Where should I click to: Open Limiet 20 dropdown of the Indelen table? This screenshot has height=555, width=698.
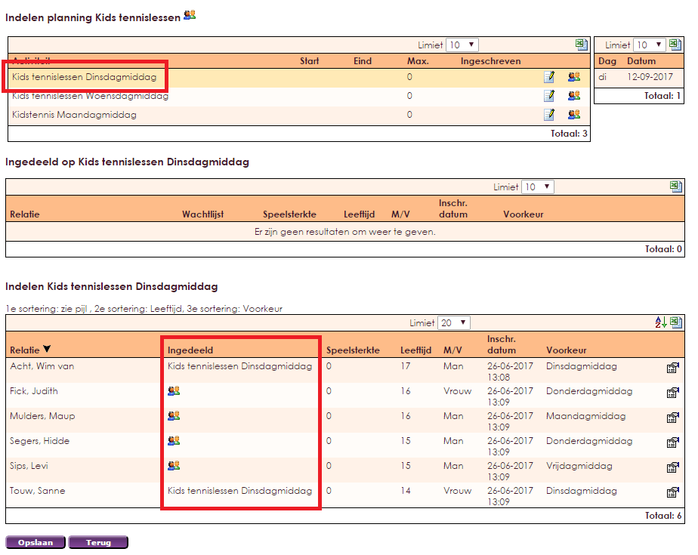click(x=454, y=322)
